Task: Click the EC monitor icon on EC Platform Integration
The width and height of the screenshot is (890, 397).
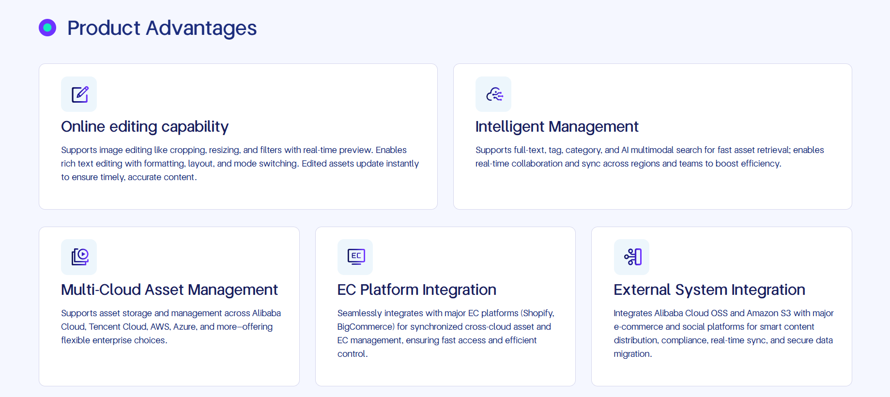Action: click(355, 257)
